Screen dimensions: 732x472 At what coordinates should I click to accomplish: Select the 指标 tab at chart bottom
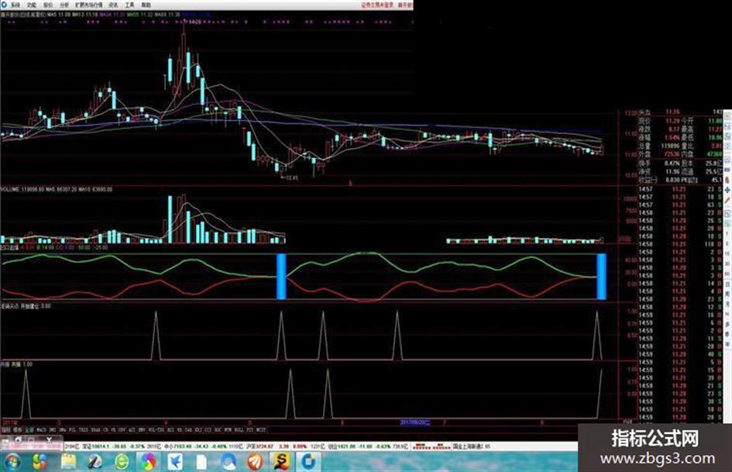point(5,429)
